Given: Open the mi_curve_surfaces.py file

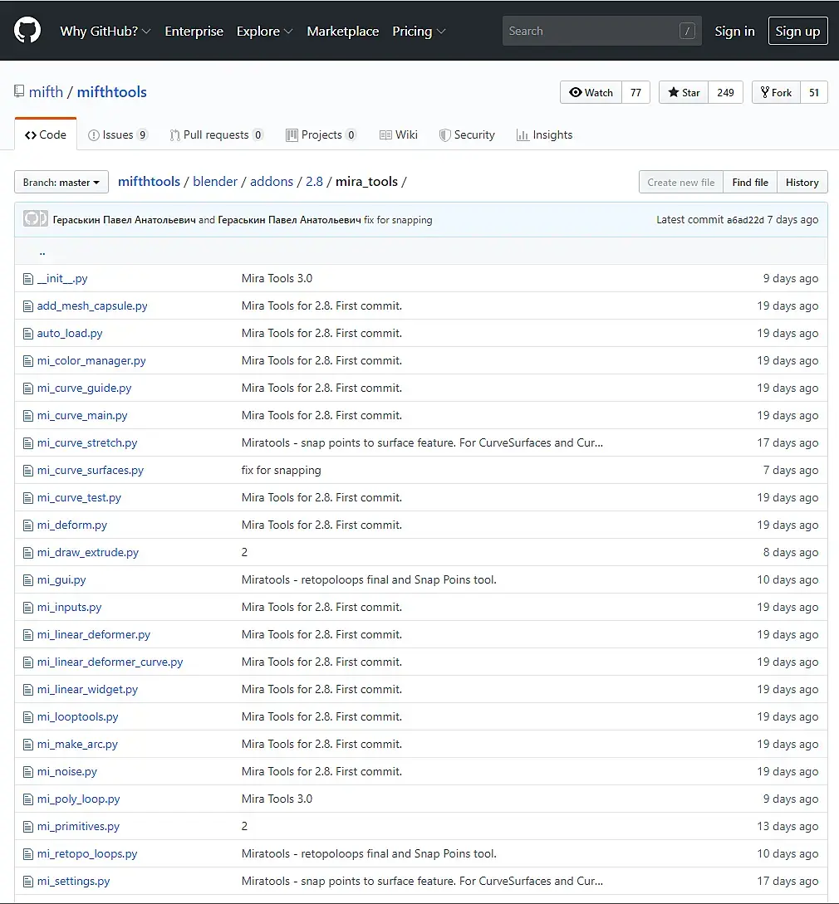Looking at the screenshot, I should click(x=90, y=471).
